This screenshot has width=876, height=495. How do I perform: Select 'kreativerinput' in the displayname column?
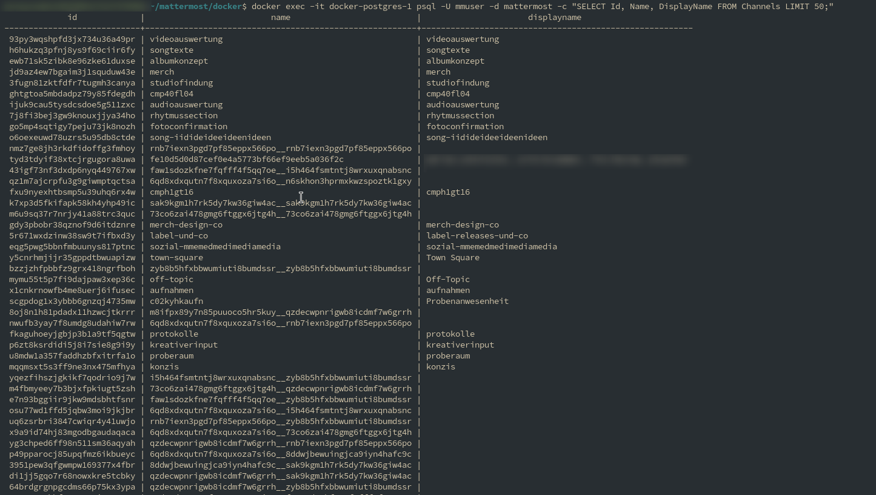460,345
